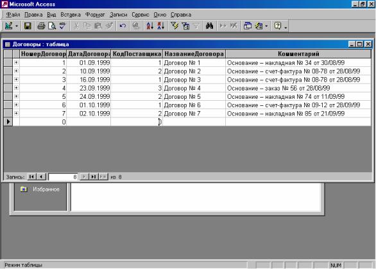Sort descending with Z-A icon
This screenshot has width=376, height=269.
tap(160, 26)
